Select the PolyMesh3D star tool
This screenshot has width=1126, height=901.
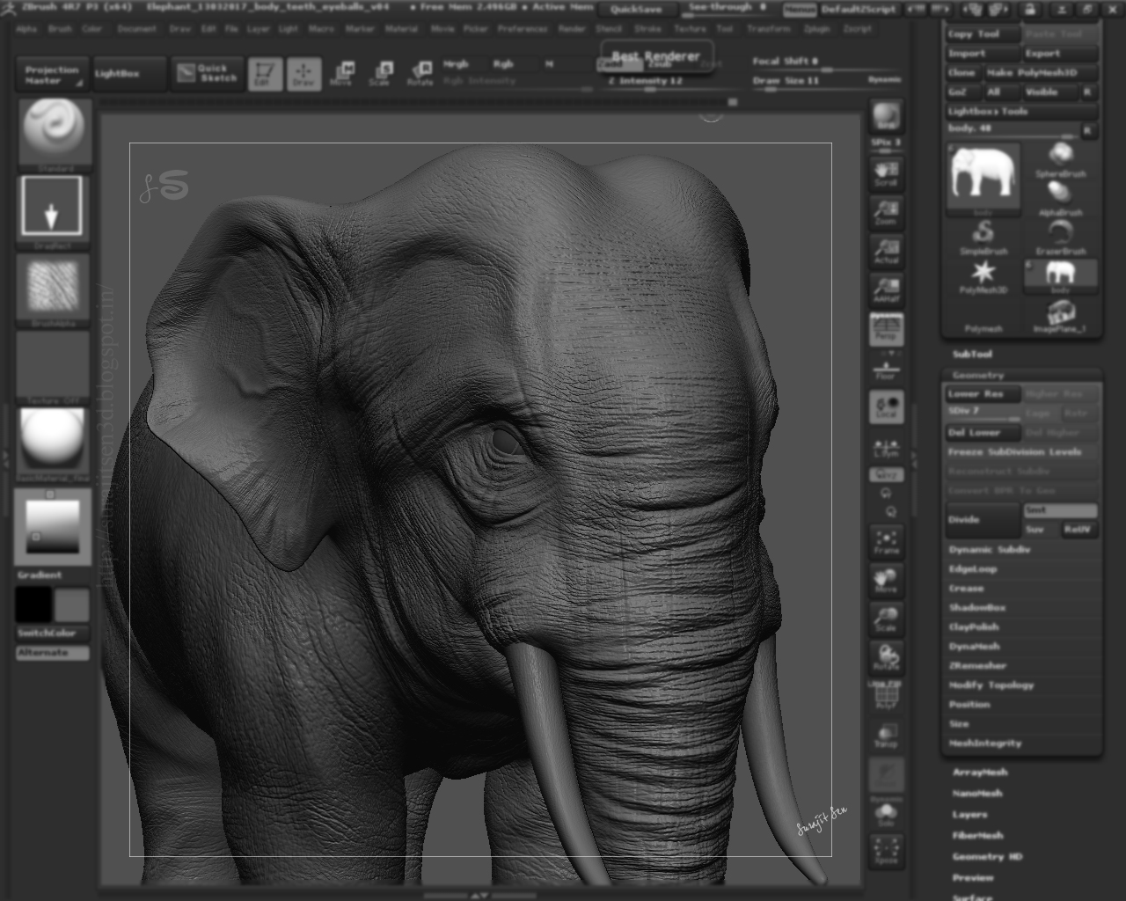point(983,276)
